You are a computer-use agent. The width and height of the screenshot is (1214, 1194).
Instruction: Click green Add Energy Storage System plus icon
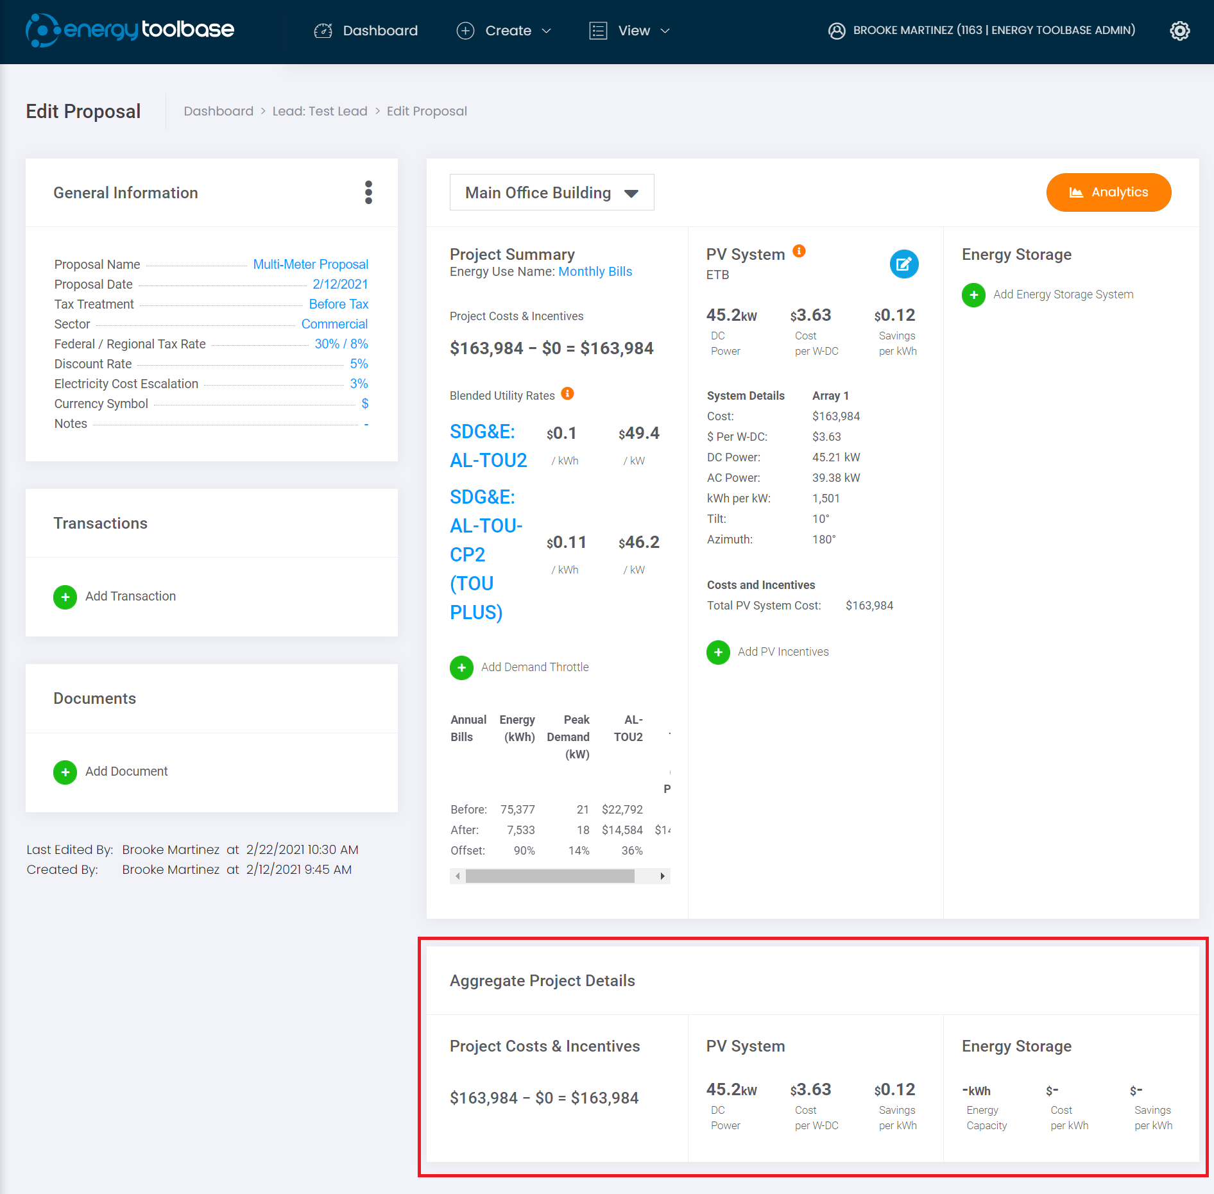pos(973,294)
